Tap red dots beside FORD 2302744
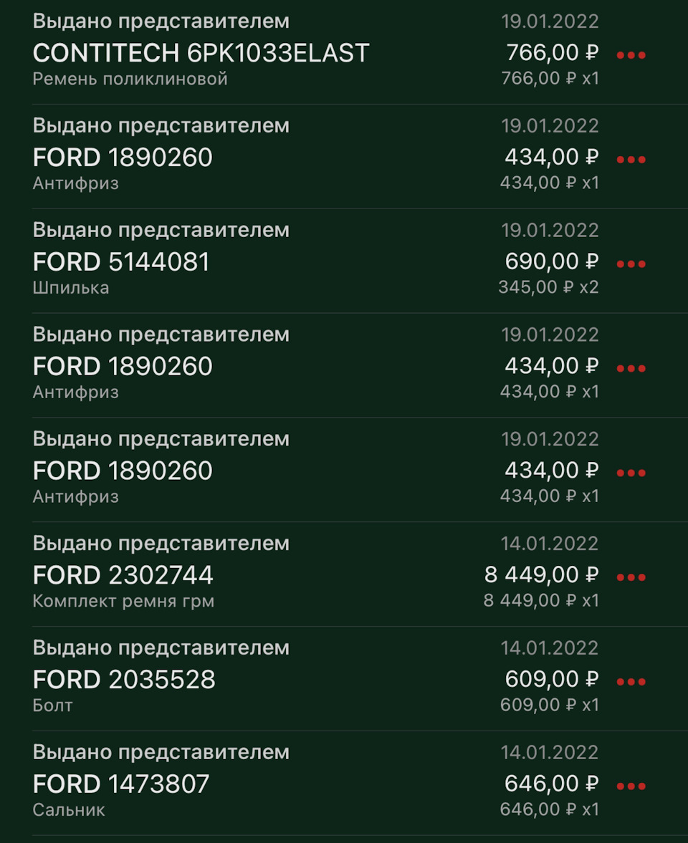 click(631, 577)
